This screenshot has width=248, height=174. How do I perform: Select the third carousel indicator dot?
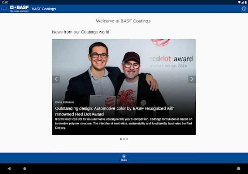point(127,139)
